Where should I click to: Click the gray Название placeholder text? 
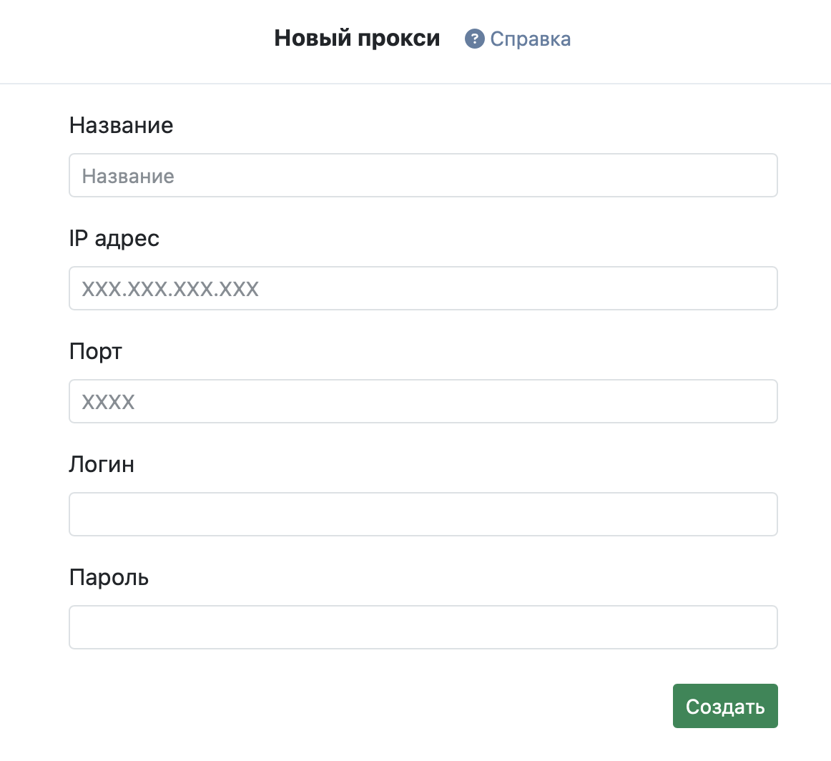(x=128, y=176)
